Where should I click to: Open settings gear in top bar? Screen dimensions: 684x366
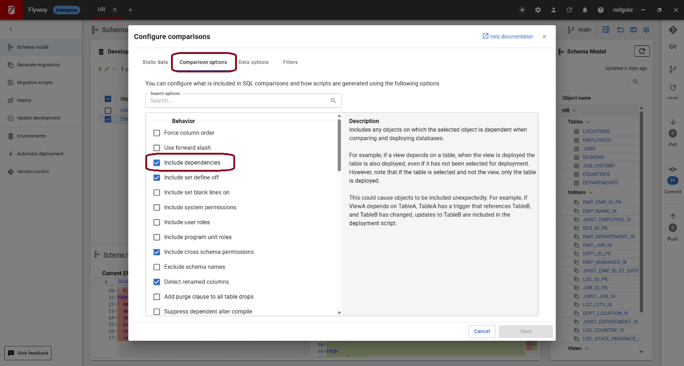pos(538,10)
